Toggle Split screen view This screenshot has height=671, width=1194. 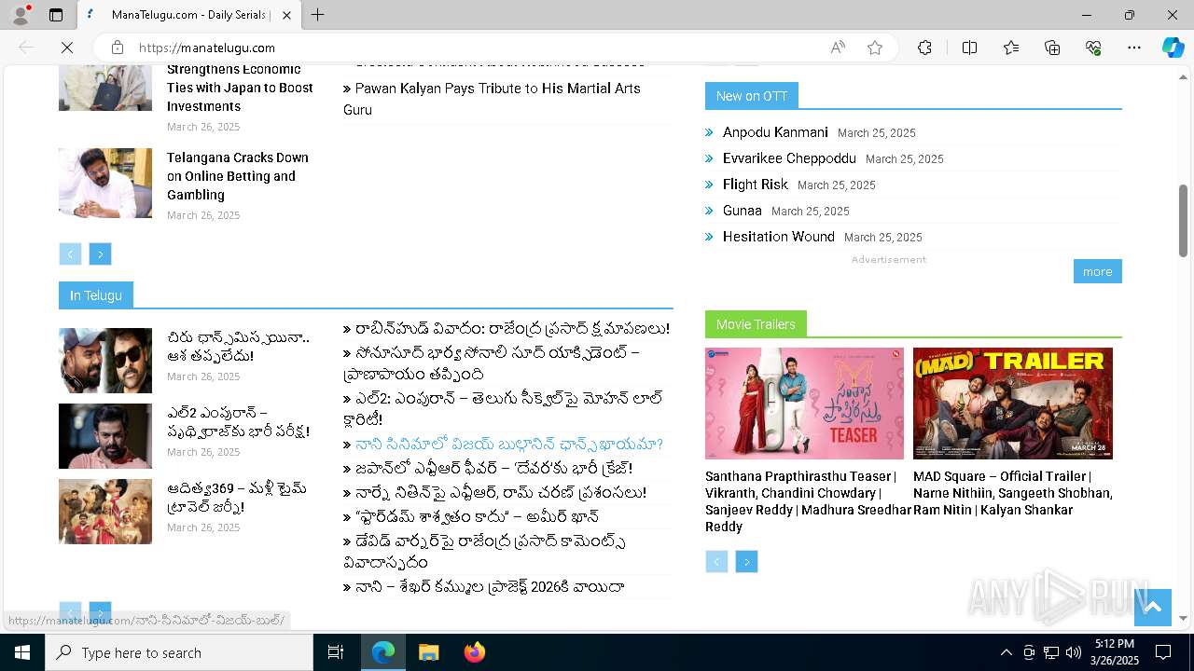click(x=969, y=48)
